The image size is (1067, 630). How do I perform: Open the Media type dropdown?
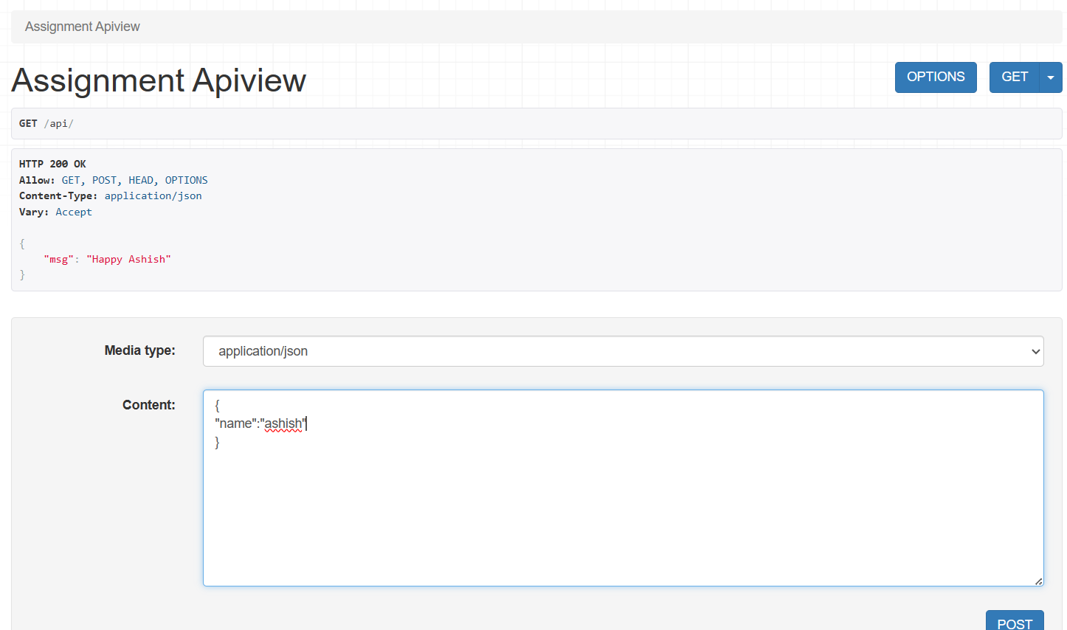tap(624, 351)
